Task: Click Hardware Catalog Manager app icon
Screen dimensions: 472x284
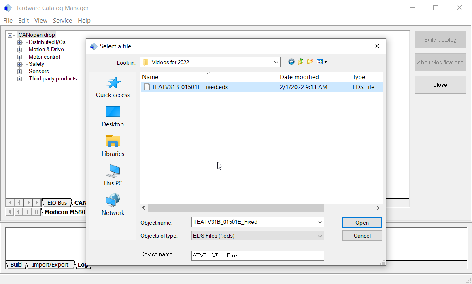Action: (x=8, y=8)
